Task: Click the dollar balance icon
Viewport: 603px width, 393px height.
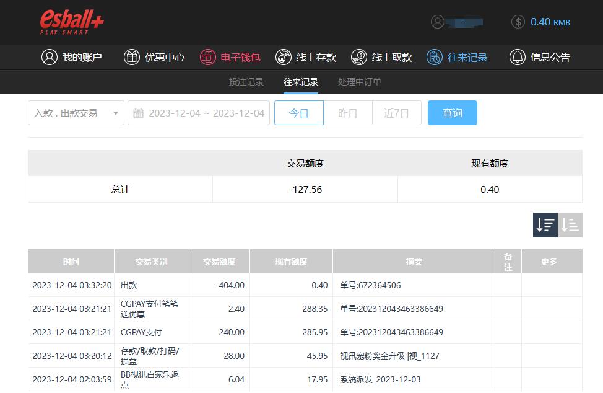Action: coord(518,22)
